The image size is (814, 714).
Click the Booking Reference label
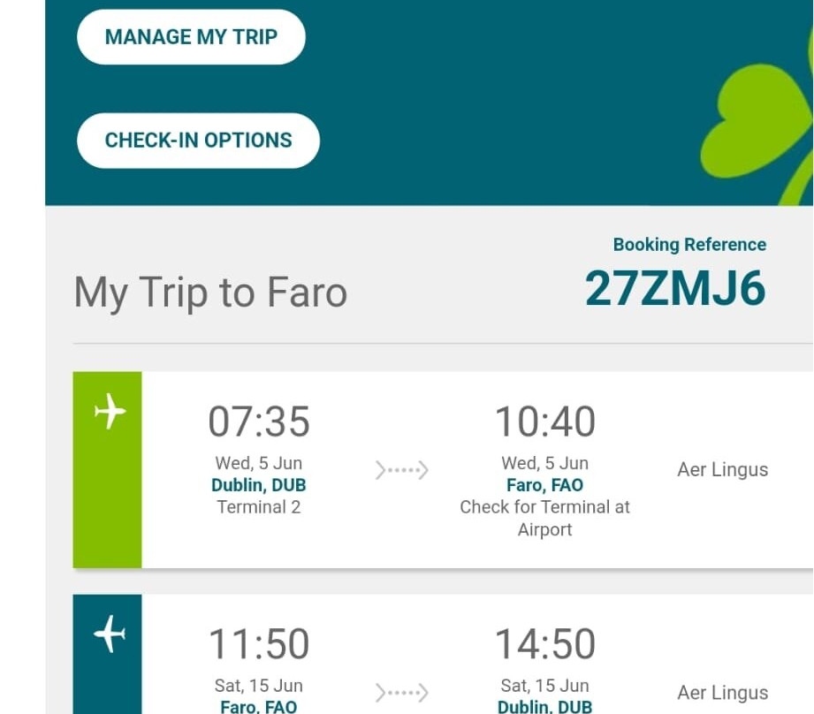coord(689,245)
